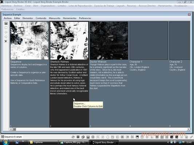Viewport: 194px width, 145px height.
Task: Select the Sherlock Holmes column image
Action: coord(69,40)
